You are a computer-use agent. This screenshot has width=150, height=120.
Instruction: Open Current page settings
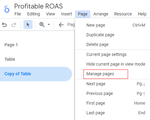[x=112, y=54]
